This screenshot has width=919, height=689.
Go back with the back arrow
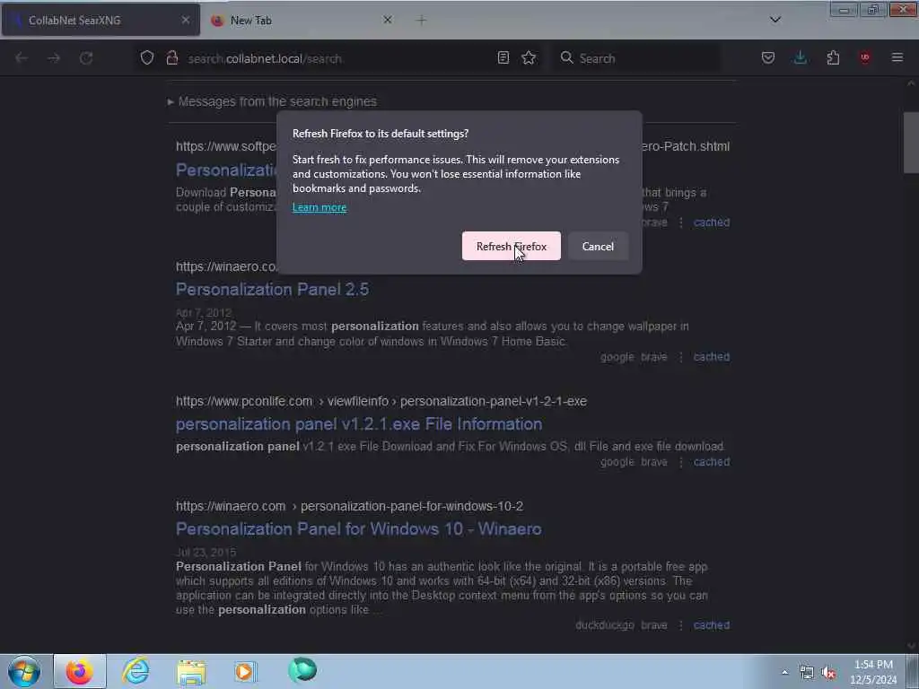(22, 58)
